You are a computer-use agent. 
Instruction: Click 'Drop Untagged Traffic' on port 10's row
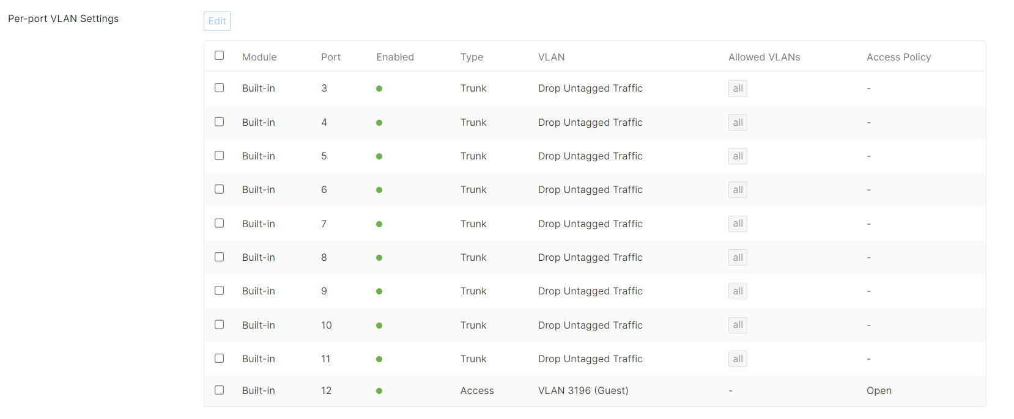click(590, 325)
